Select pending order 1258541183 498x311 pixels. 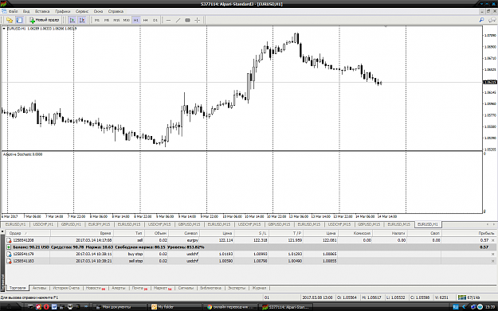251,261
